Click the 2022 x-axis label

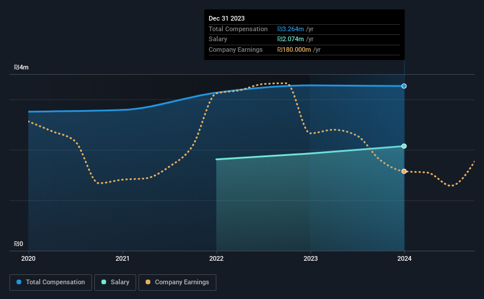[x=216, y=258]
